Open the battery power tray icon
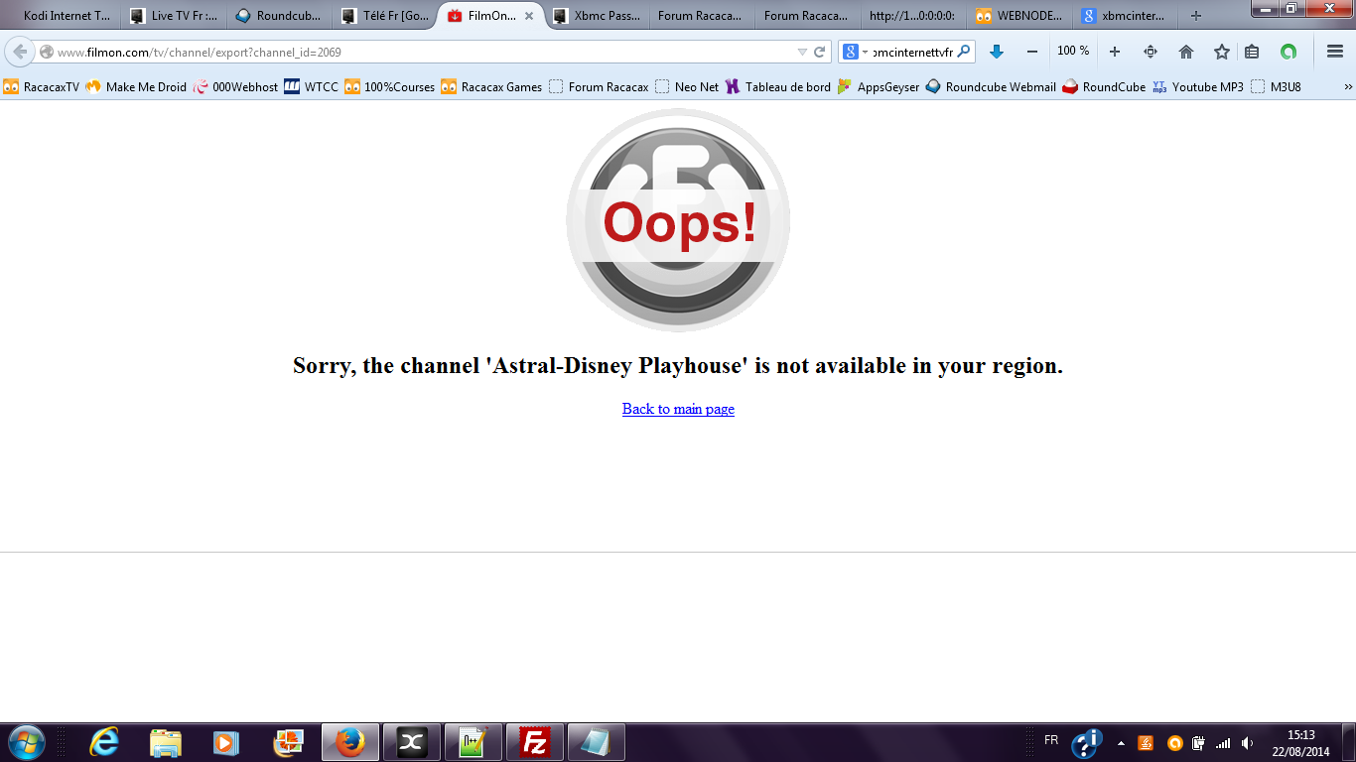The image size is (1356, 762). click(1199, 742)
